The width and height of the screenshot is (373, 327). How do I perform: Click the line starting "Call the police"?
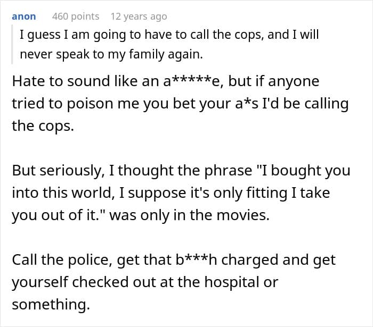174,259
